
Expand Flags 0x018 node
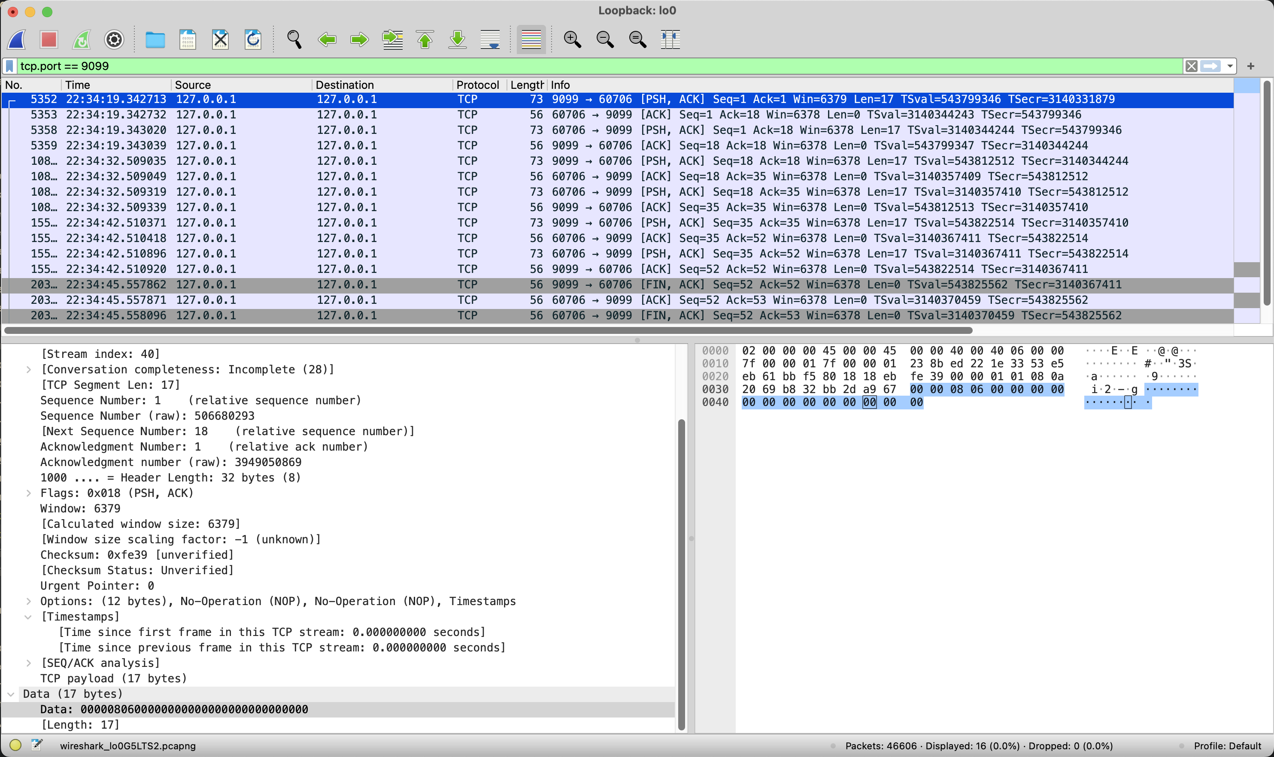pos(29,493)
